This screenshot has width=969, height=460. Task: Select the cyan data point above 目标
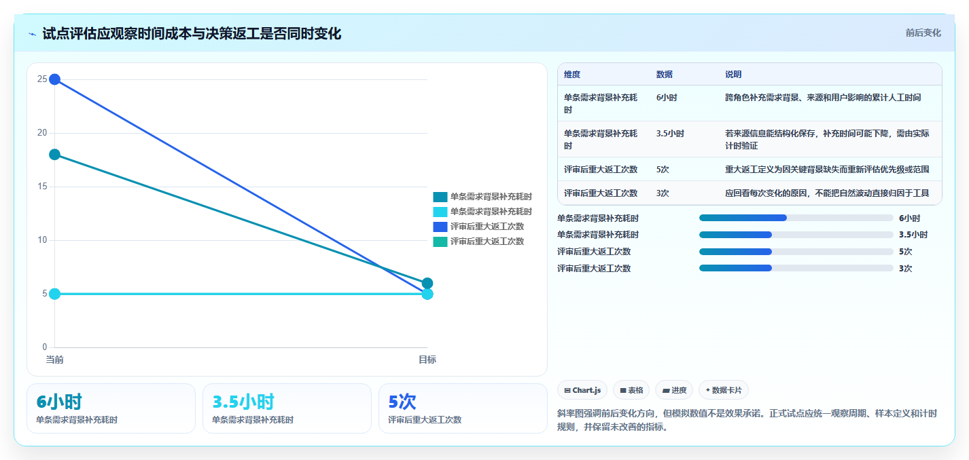427,294
